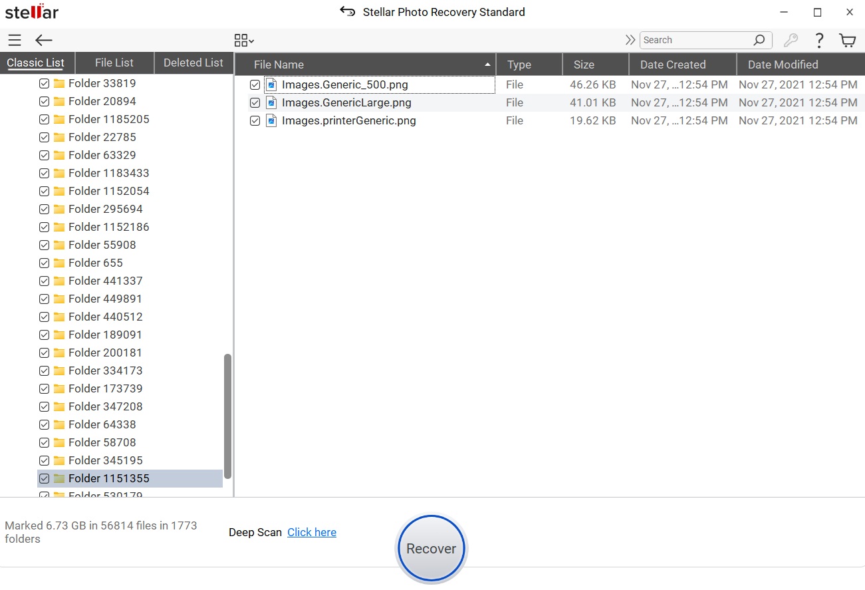This screenshot has height=590, width=865.
Task: Open help via the question mark icon
Action: [x=820, y=41]
